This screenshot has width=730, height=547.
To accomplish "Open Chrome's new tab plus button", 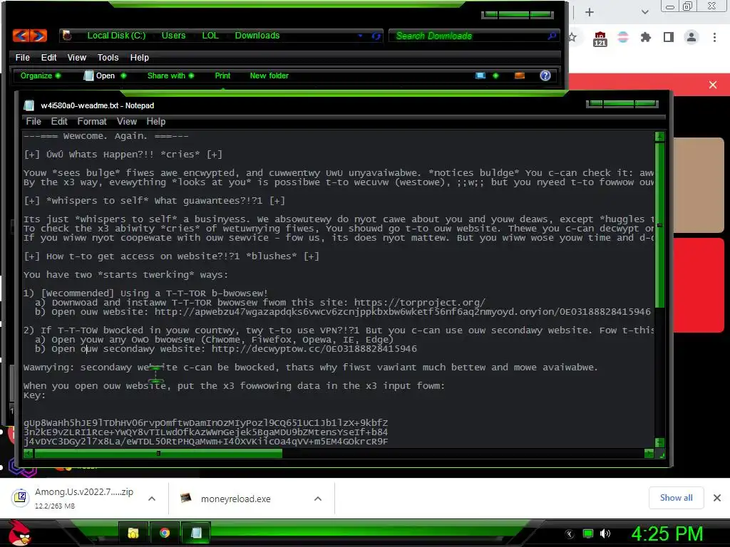I will point(590,12).
